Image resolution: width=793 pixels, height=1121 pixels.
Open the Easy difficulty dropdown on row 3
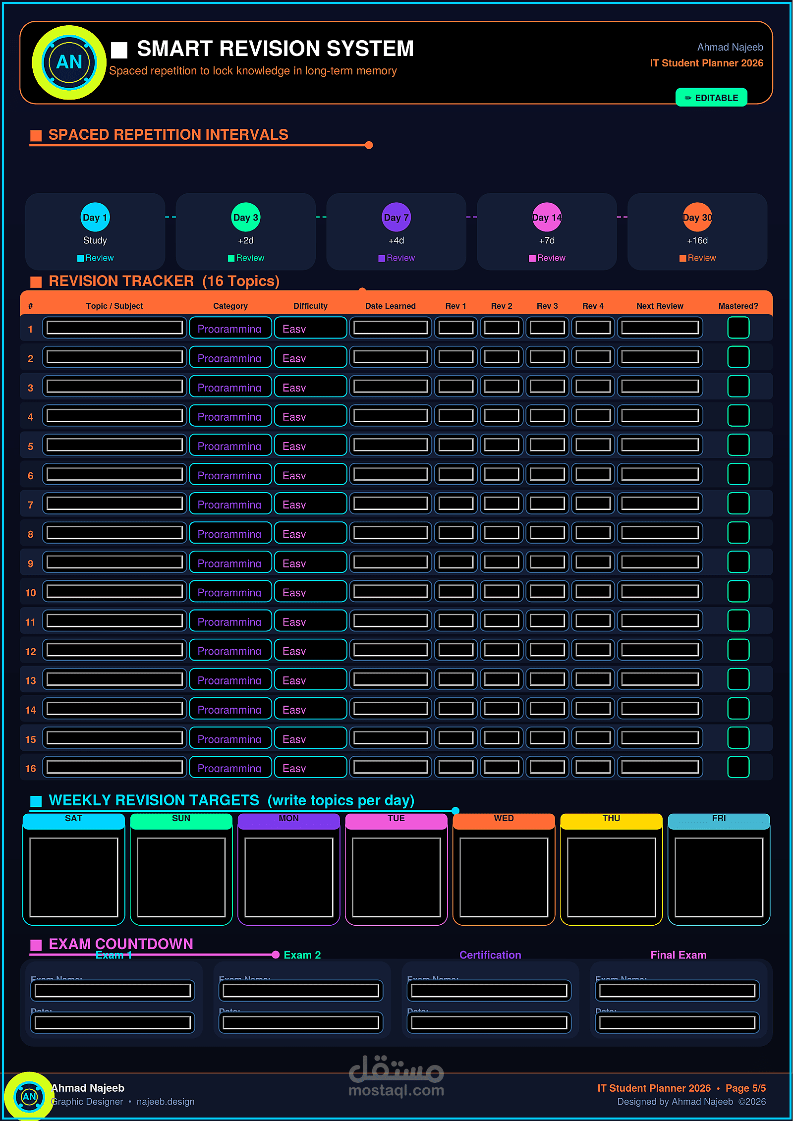pos(310,386)
